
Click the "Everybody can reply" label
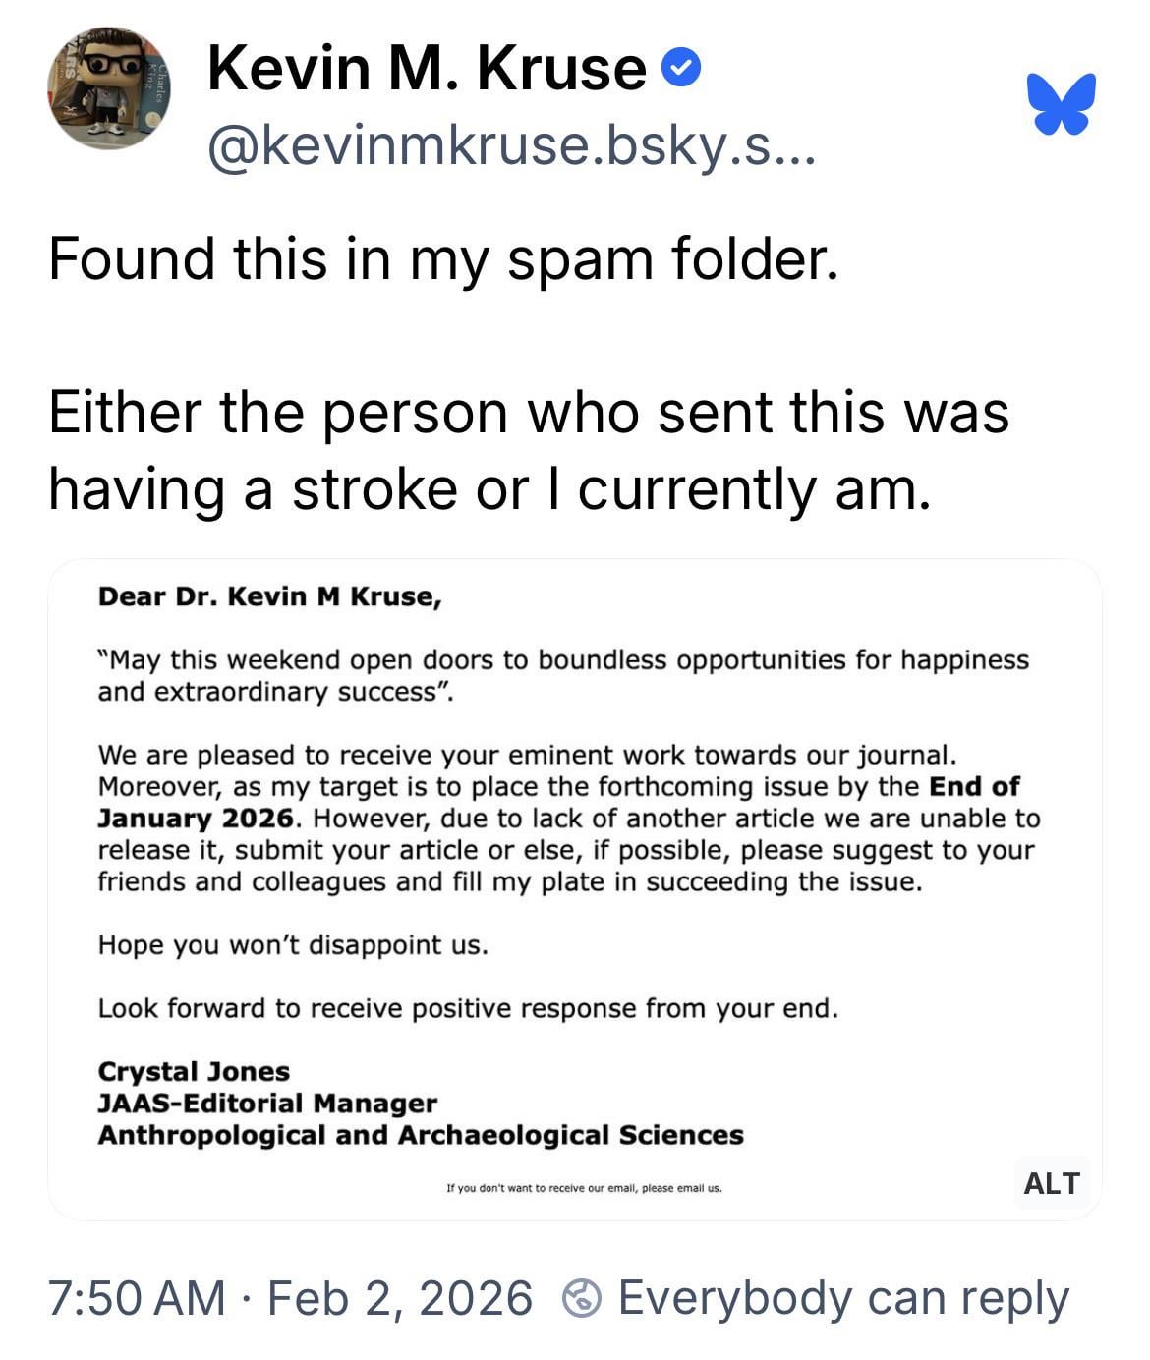[x=842, y=1298]
